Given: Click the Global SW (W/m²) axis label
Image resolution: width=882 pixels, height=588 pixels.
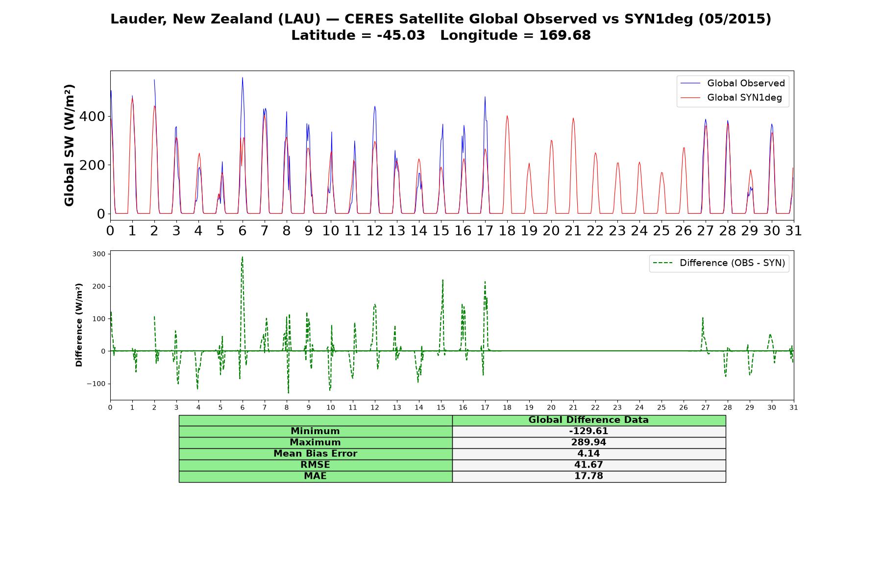Looking at the screenshot, I should [69, 146].
